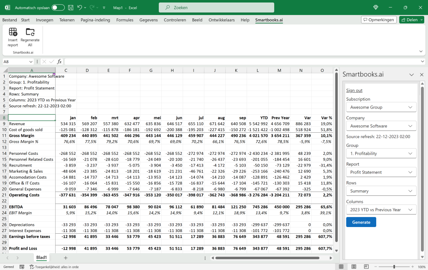The image size is (428, 270).
Task: Click the zoom out minus icon
Action: pos(376,267)
